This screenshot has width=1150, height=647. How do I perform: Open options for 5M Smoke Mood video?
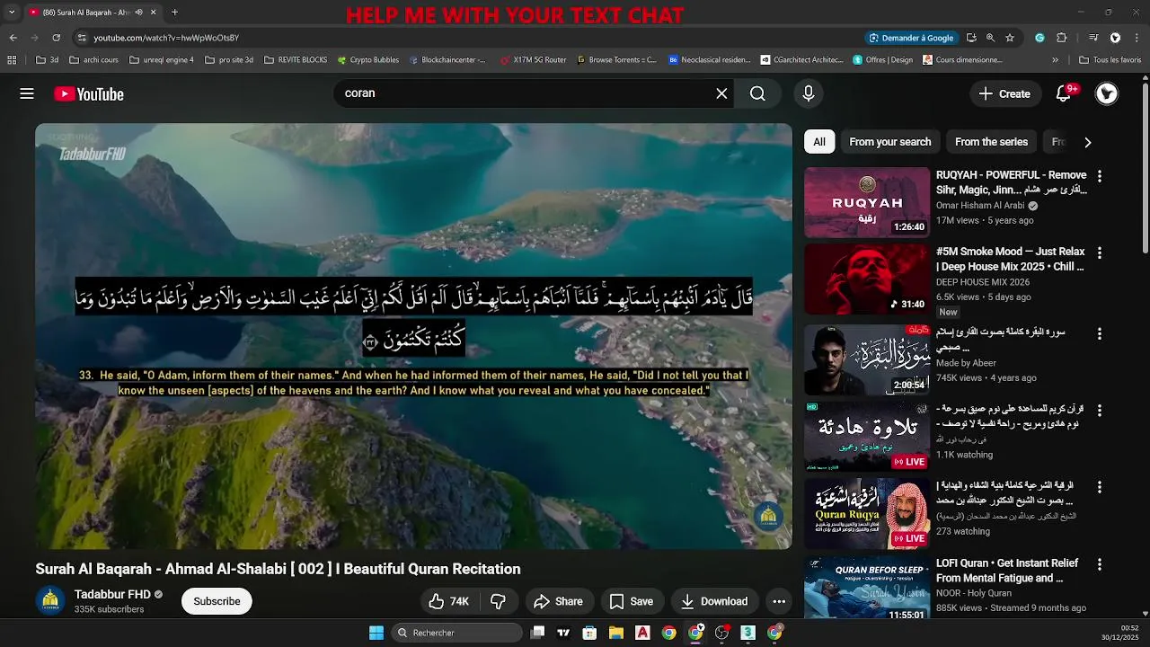(1099, 253)
